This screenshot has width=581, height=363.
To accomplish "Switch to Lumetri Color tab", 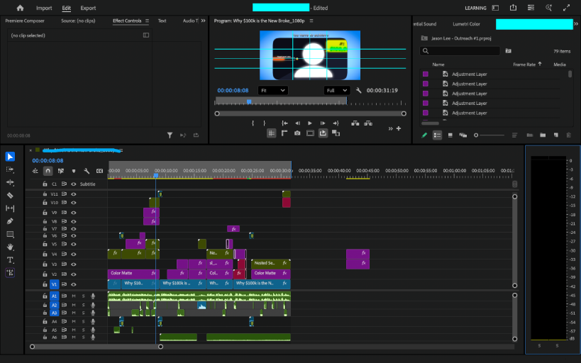I will pos(466,23).
